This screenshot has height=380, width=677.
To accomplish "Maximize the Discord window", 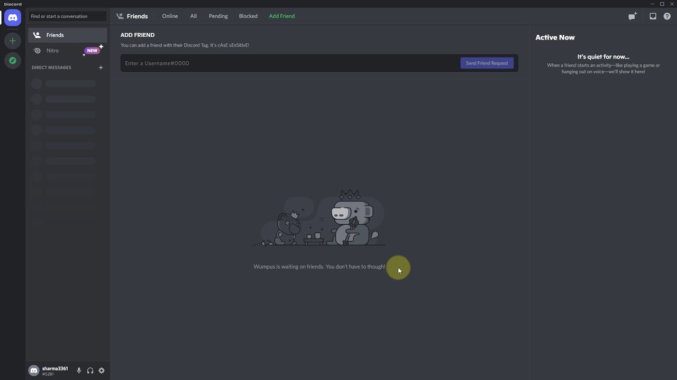I will click(x=662, y=4).
